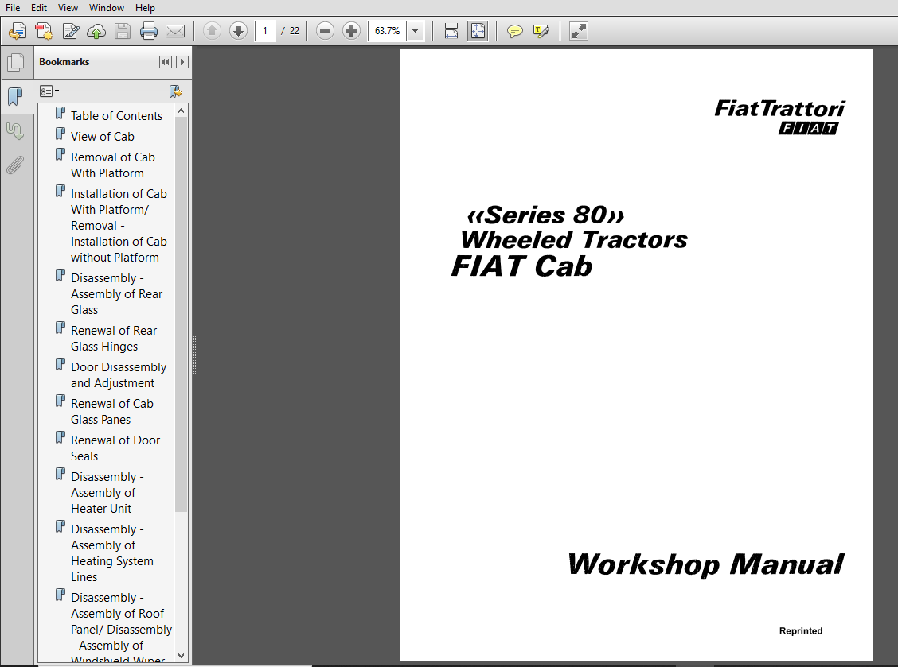
Task: Open the Table of Contents bookmark
Action: coord(116,115)
